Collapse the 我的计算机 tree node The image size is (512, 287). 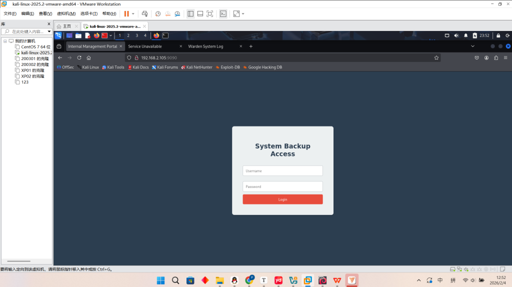(5, 41)
